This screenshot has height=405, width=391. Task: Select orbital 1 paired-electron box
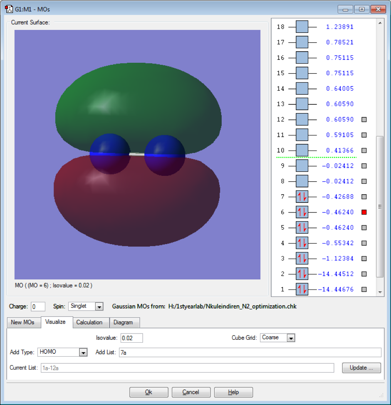[x=302, y=289]
